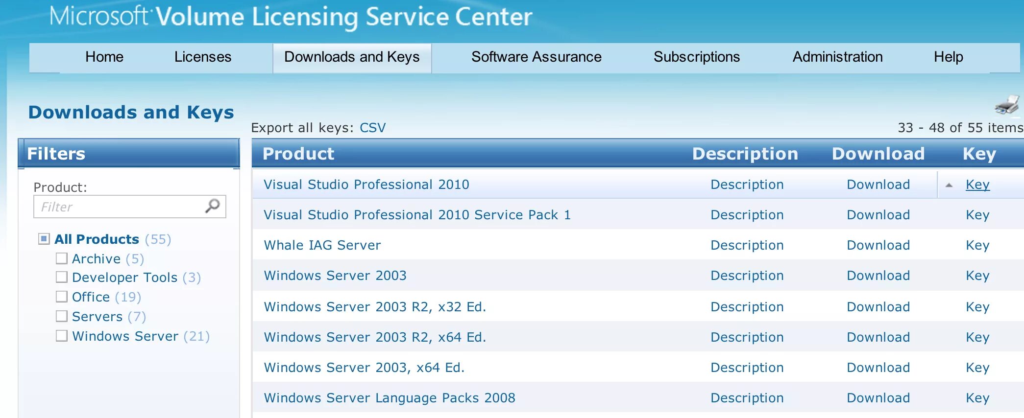Download Visual Studio Professional 2010
The height and width of the screenshot is (418, 1024).
click(878, 185)
